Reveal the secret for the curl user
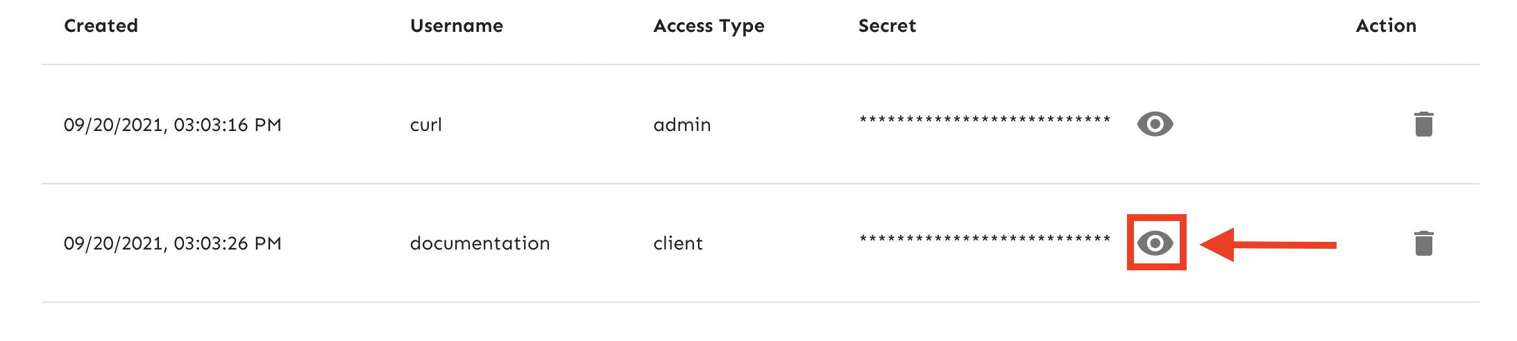1517x341 pixels. (1155, 124)
